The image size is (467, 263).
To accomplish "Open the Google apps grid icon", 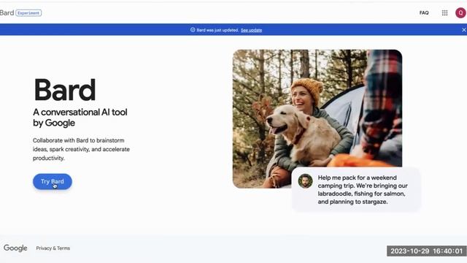I will (444, 13).
